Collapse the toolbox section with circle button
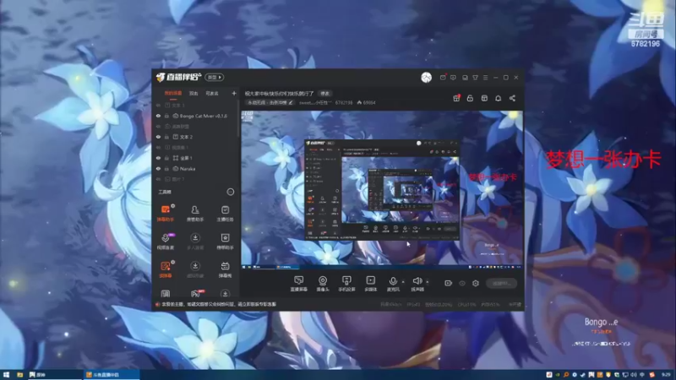Viewport: 676px width, 380px height. (231, 192)
